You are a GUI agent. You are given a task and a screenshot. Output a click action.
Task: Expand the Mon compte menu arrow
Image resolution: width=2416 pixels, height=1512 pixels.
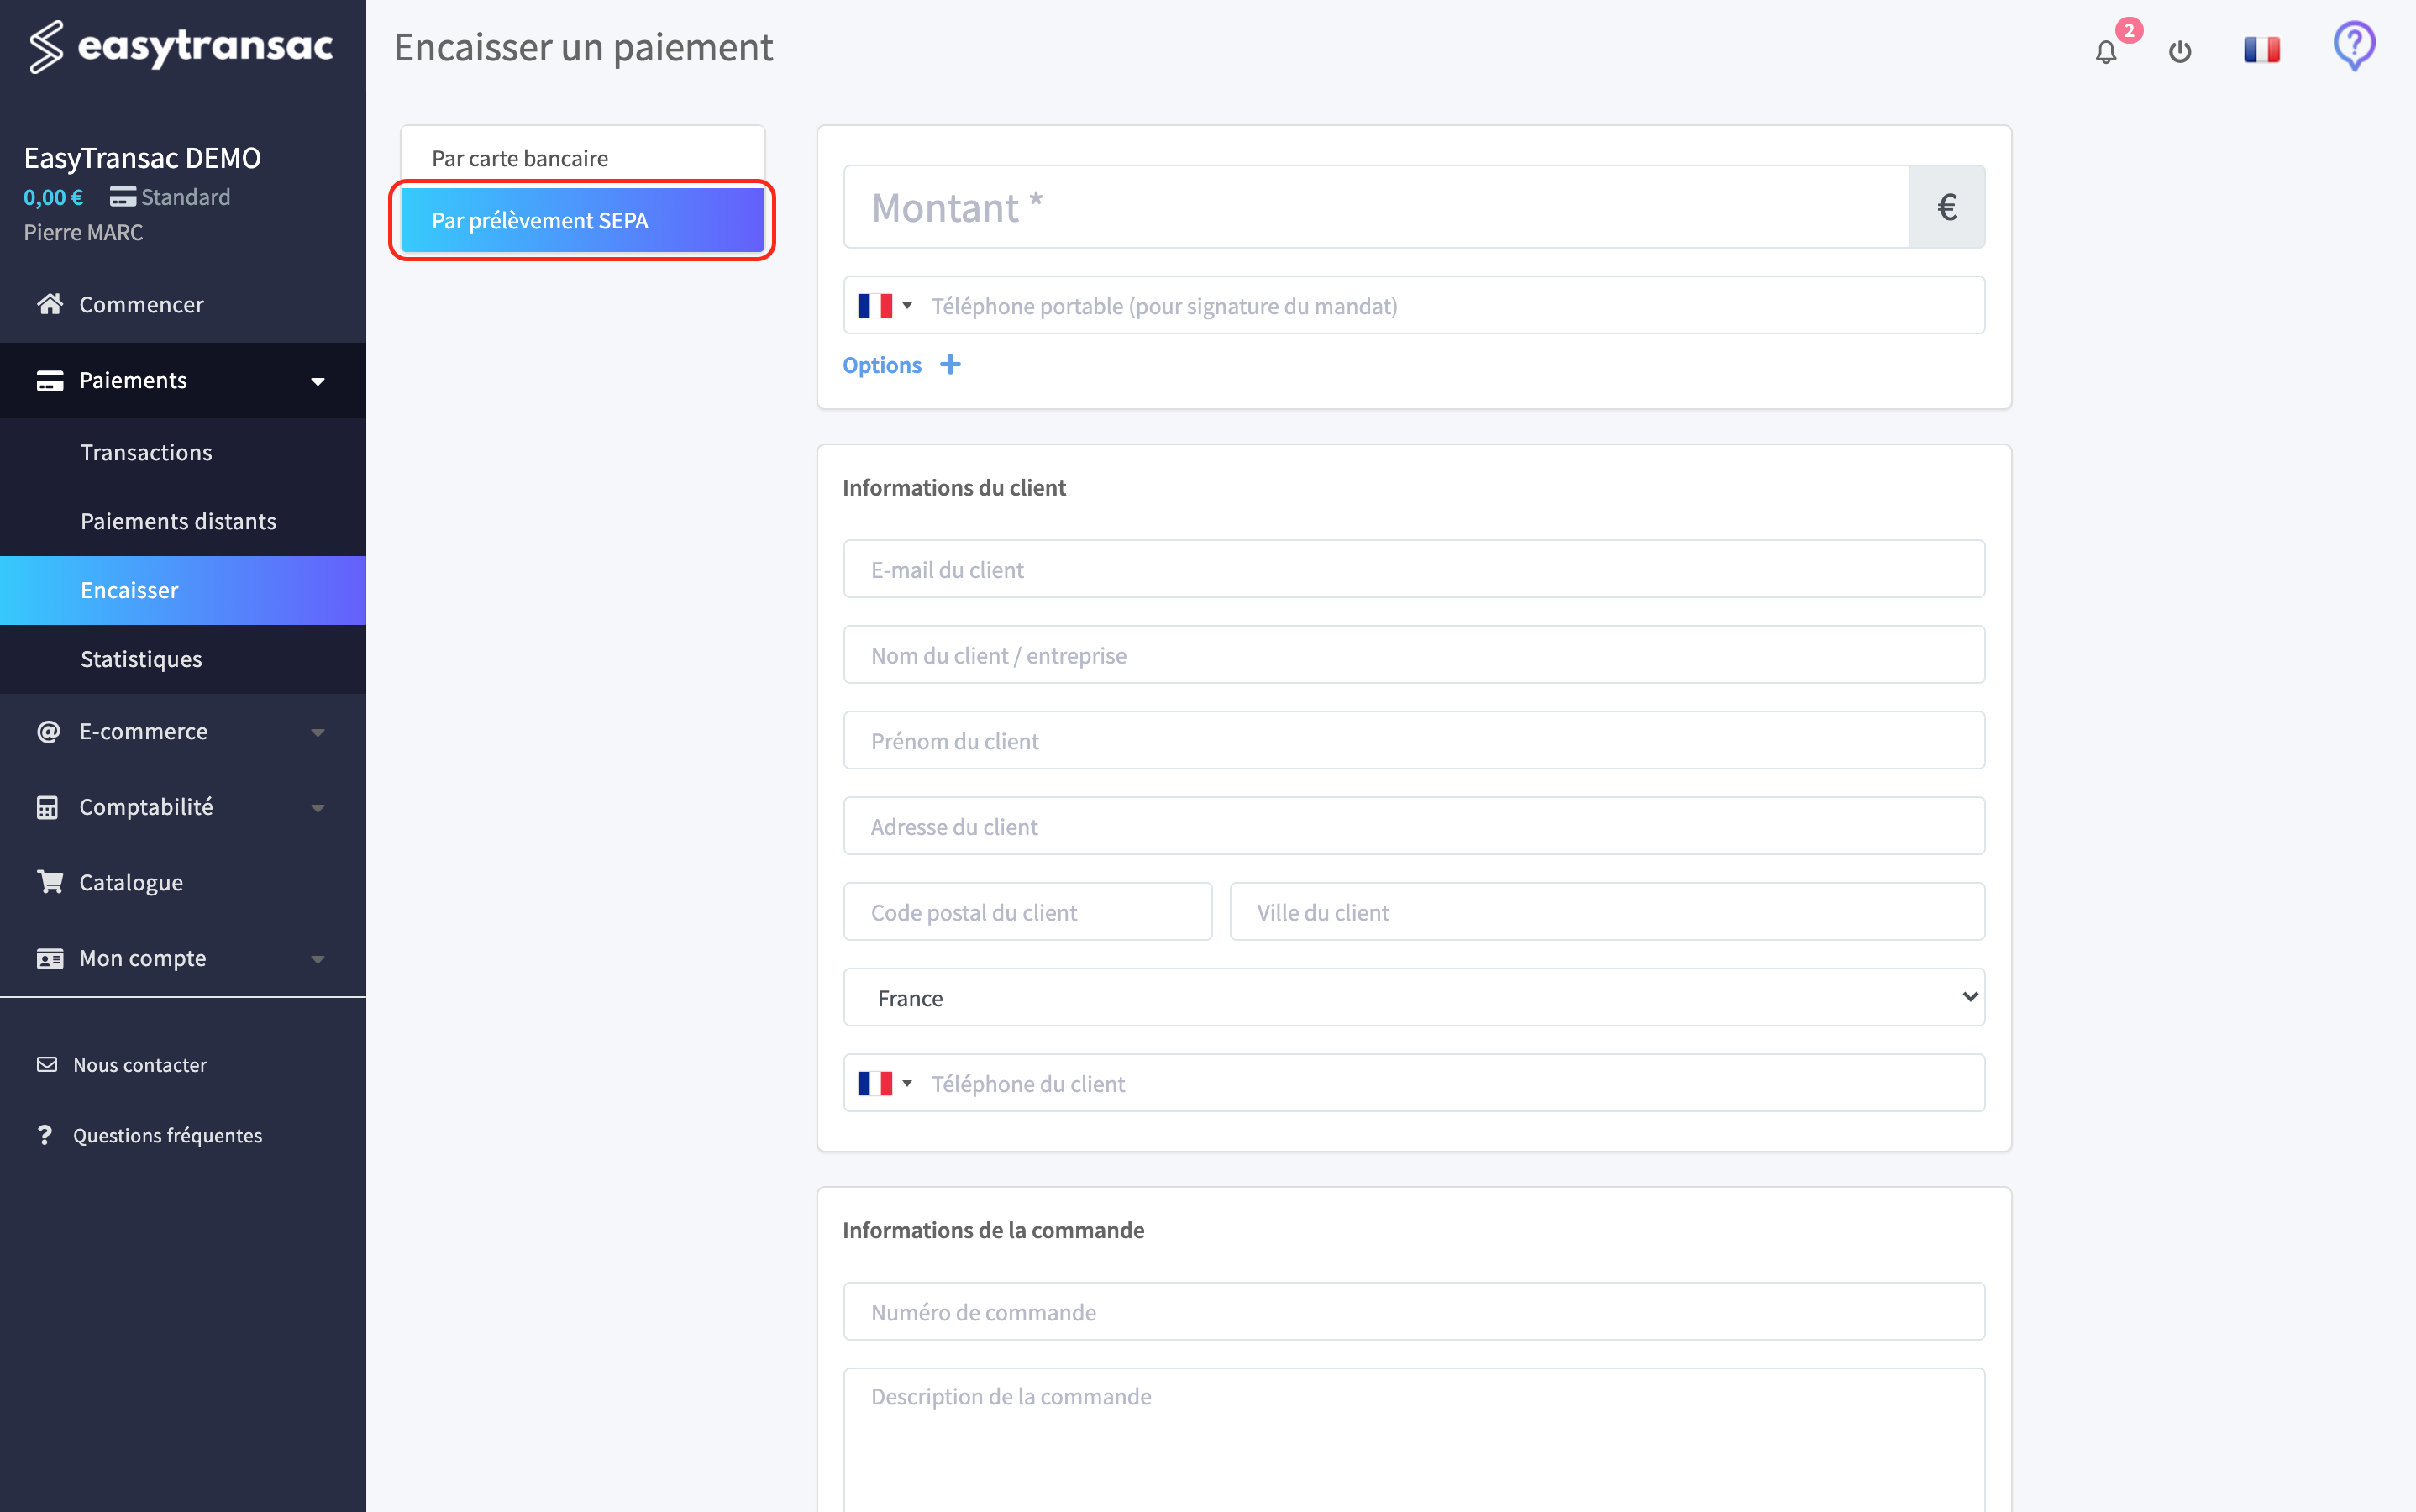318,959
